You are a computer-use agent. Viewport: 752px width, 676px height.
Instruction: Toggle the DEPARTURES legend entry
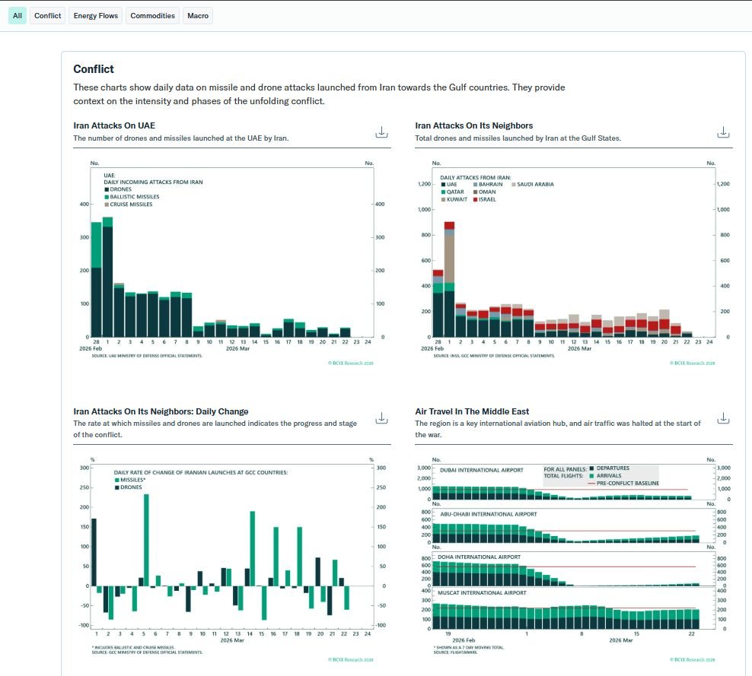(x=612, y=468)
